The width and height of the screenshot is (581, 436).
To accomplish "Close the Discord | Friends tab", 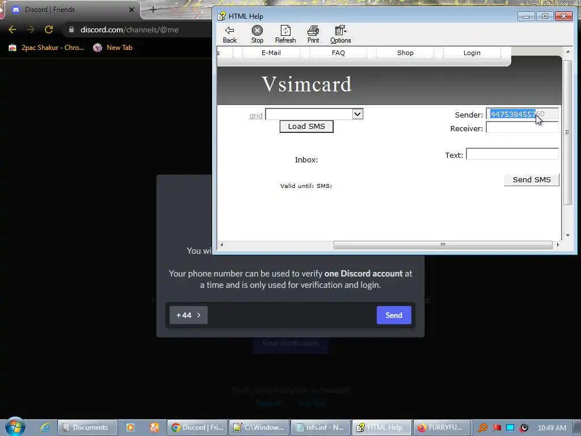I will (x=132, y=10).
